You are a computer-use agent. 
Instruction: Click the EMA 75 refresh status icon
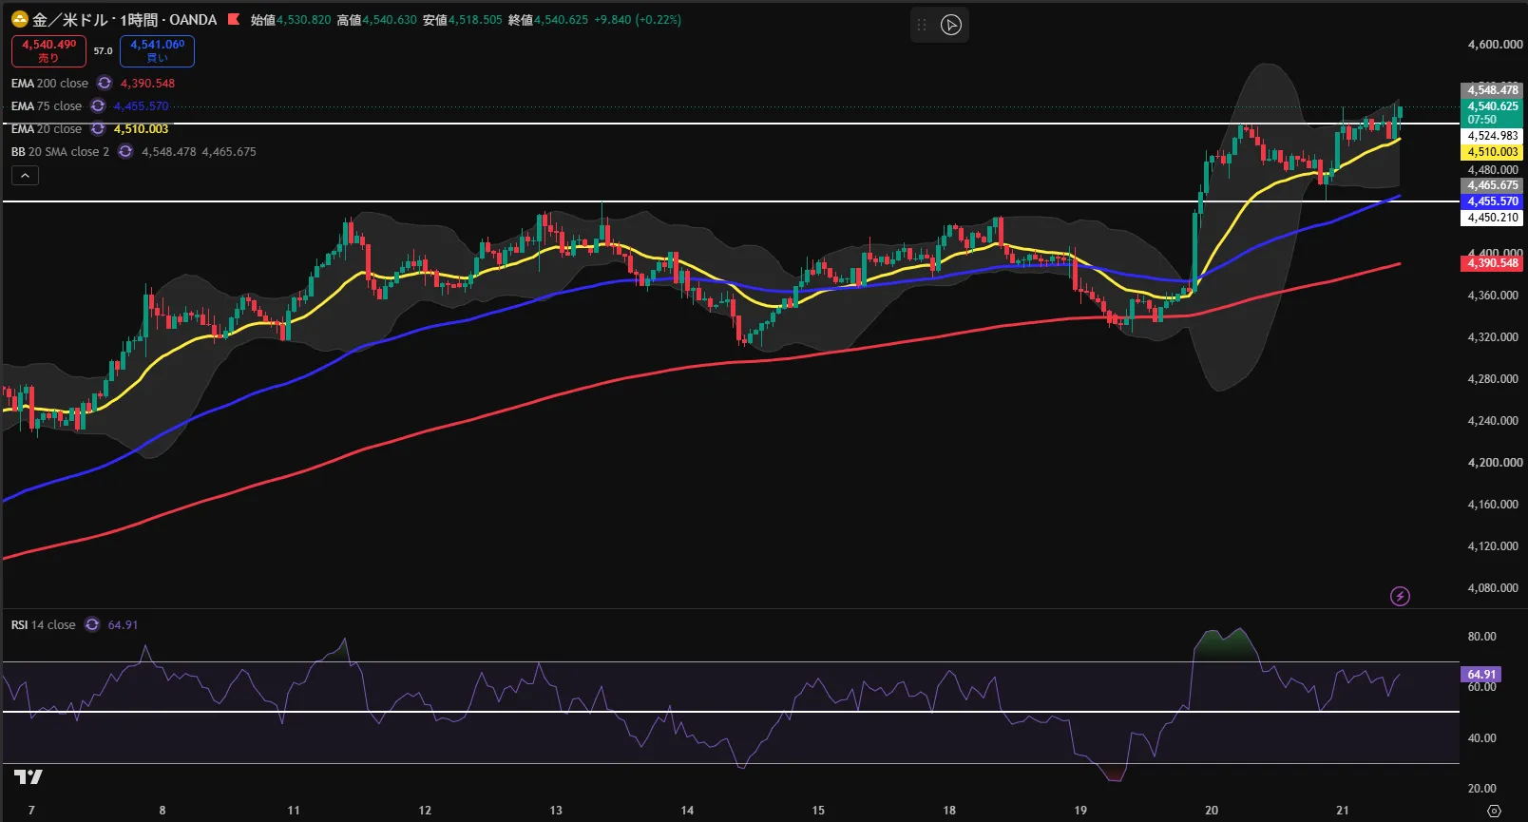pyautogui.click(x=98, y=106)
